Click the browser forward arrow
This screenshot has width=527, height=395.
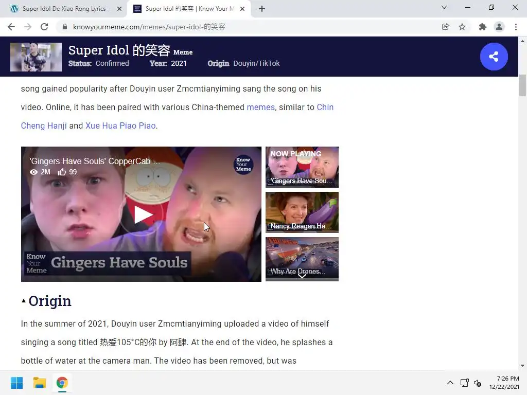[28, 27]
